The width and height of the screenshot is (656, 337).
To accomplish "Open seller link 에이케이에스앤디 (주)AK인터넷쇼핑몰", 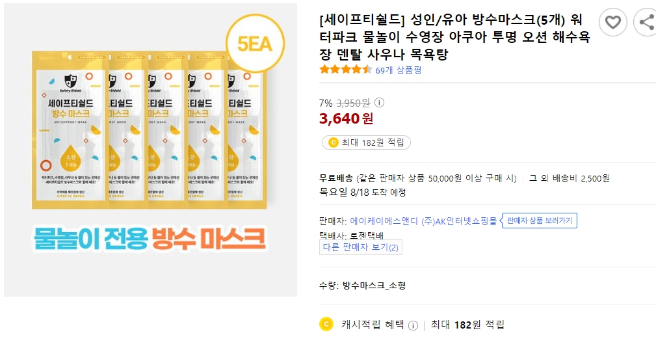I will [x=423, y=221].
